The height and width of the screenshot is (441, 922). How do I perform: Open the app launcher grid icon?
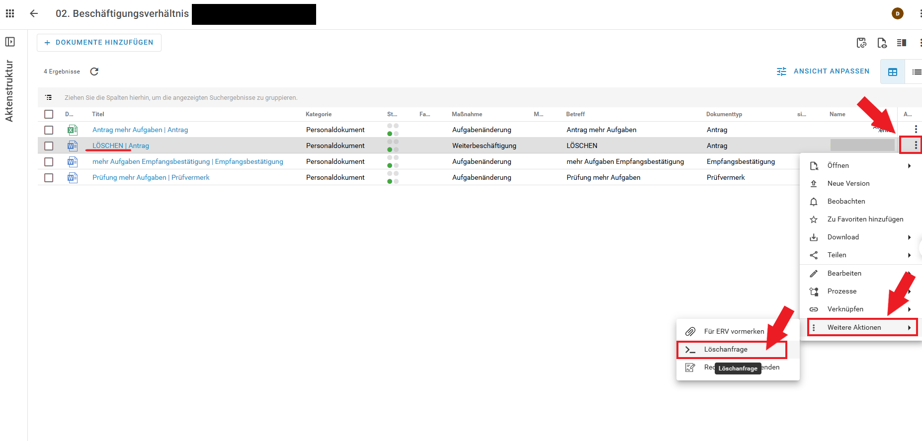click(10, 13)
